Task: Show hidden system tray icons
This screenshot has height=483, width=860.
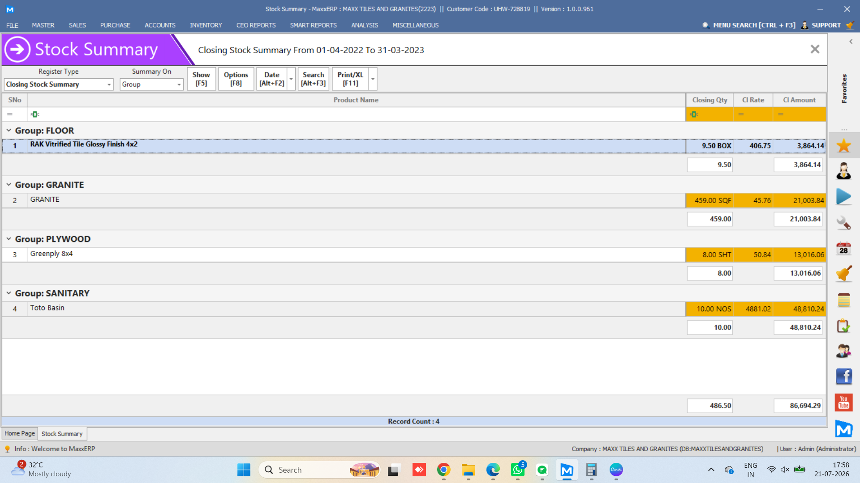Action: click(711, 470)
